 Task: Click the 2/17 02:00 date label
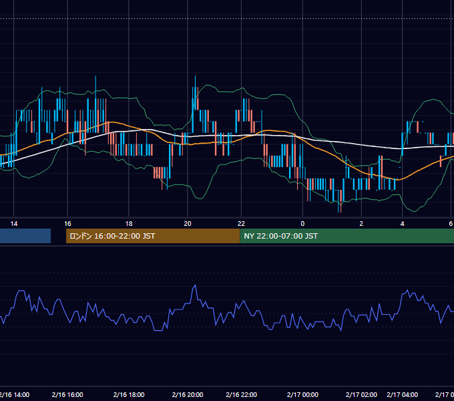(x=361, y=394)
